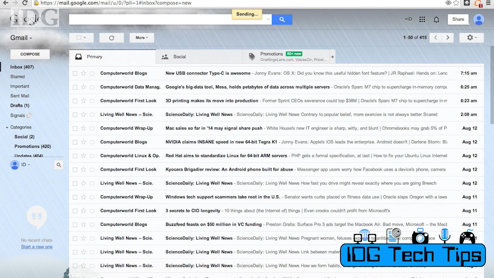Open the Starred folder
Image resolution: width=494 pixels, height=278 pixels.
tap(17, 77)
